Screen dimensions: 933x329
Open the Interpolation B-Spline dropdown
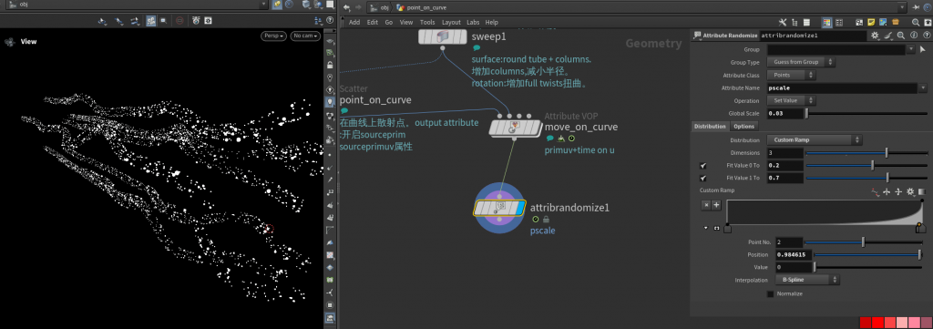[807, 279]
